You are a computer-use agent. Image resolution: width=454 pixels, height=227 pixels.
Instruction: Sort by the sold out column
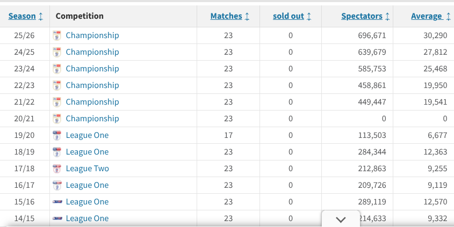point(289,16)
